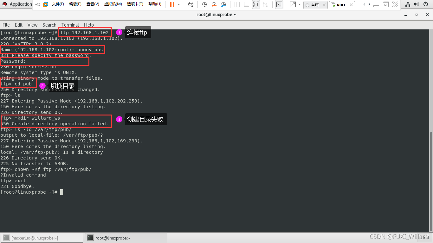Click the '225 No transfer to ABOR.' line
Viewport: 433px width, 243px height.
[x=35, y=164]
